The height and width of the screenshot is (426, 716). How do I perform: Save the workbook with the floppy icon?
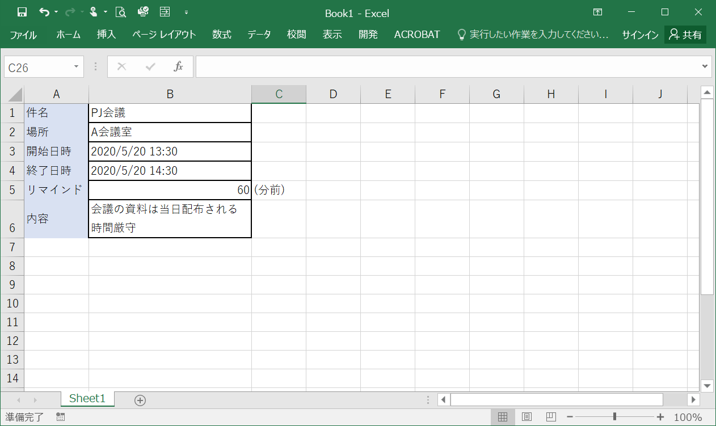pyautogui.click(x=22, y=12)
